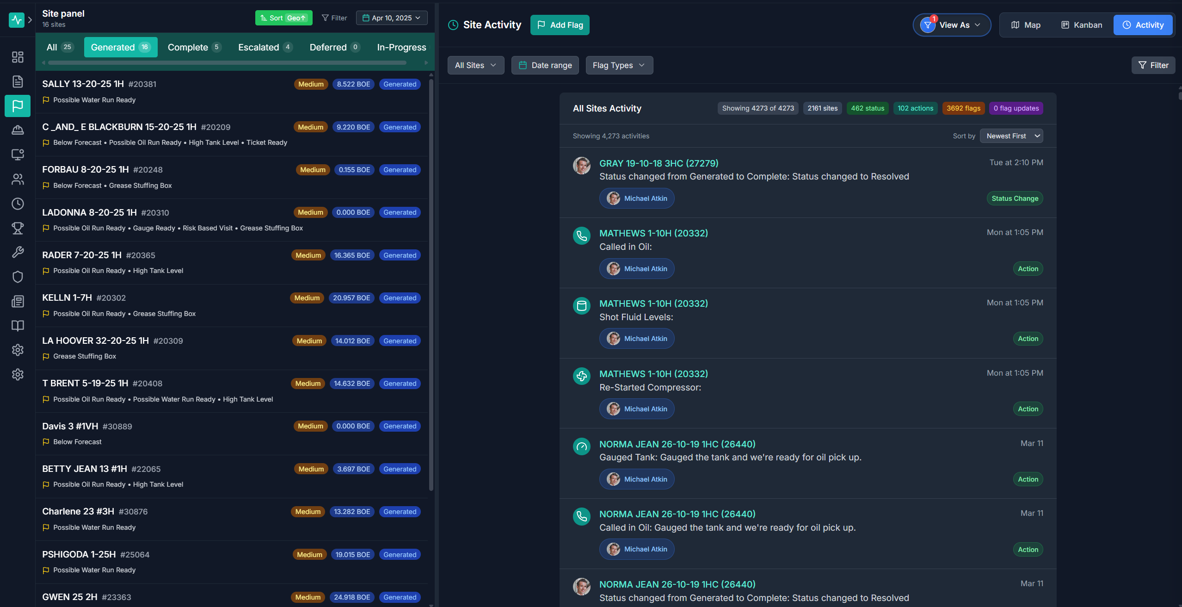Viewport: 1182px width, 607px height.
Task: Open the Newest First sort dropdown
Action: [x=1011, y=136]
